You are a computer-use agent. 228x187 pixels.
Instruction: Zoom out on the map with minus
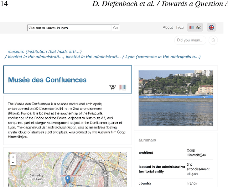[13, 162]
